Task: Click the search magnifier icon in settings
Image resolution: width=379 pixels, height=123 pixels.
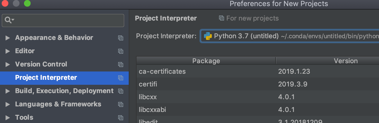Action: (8, 20)
